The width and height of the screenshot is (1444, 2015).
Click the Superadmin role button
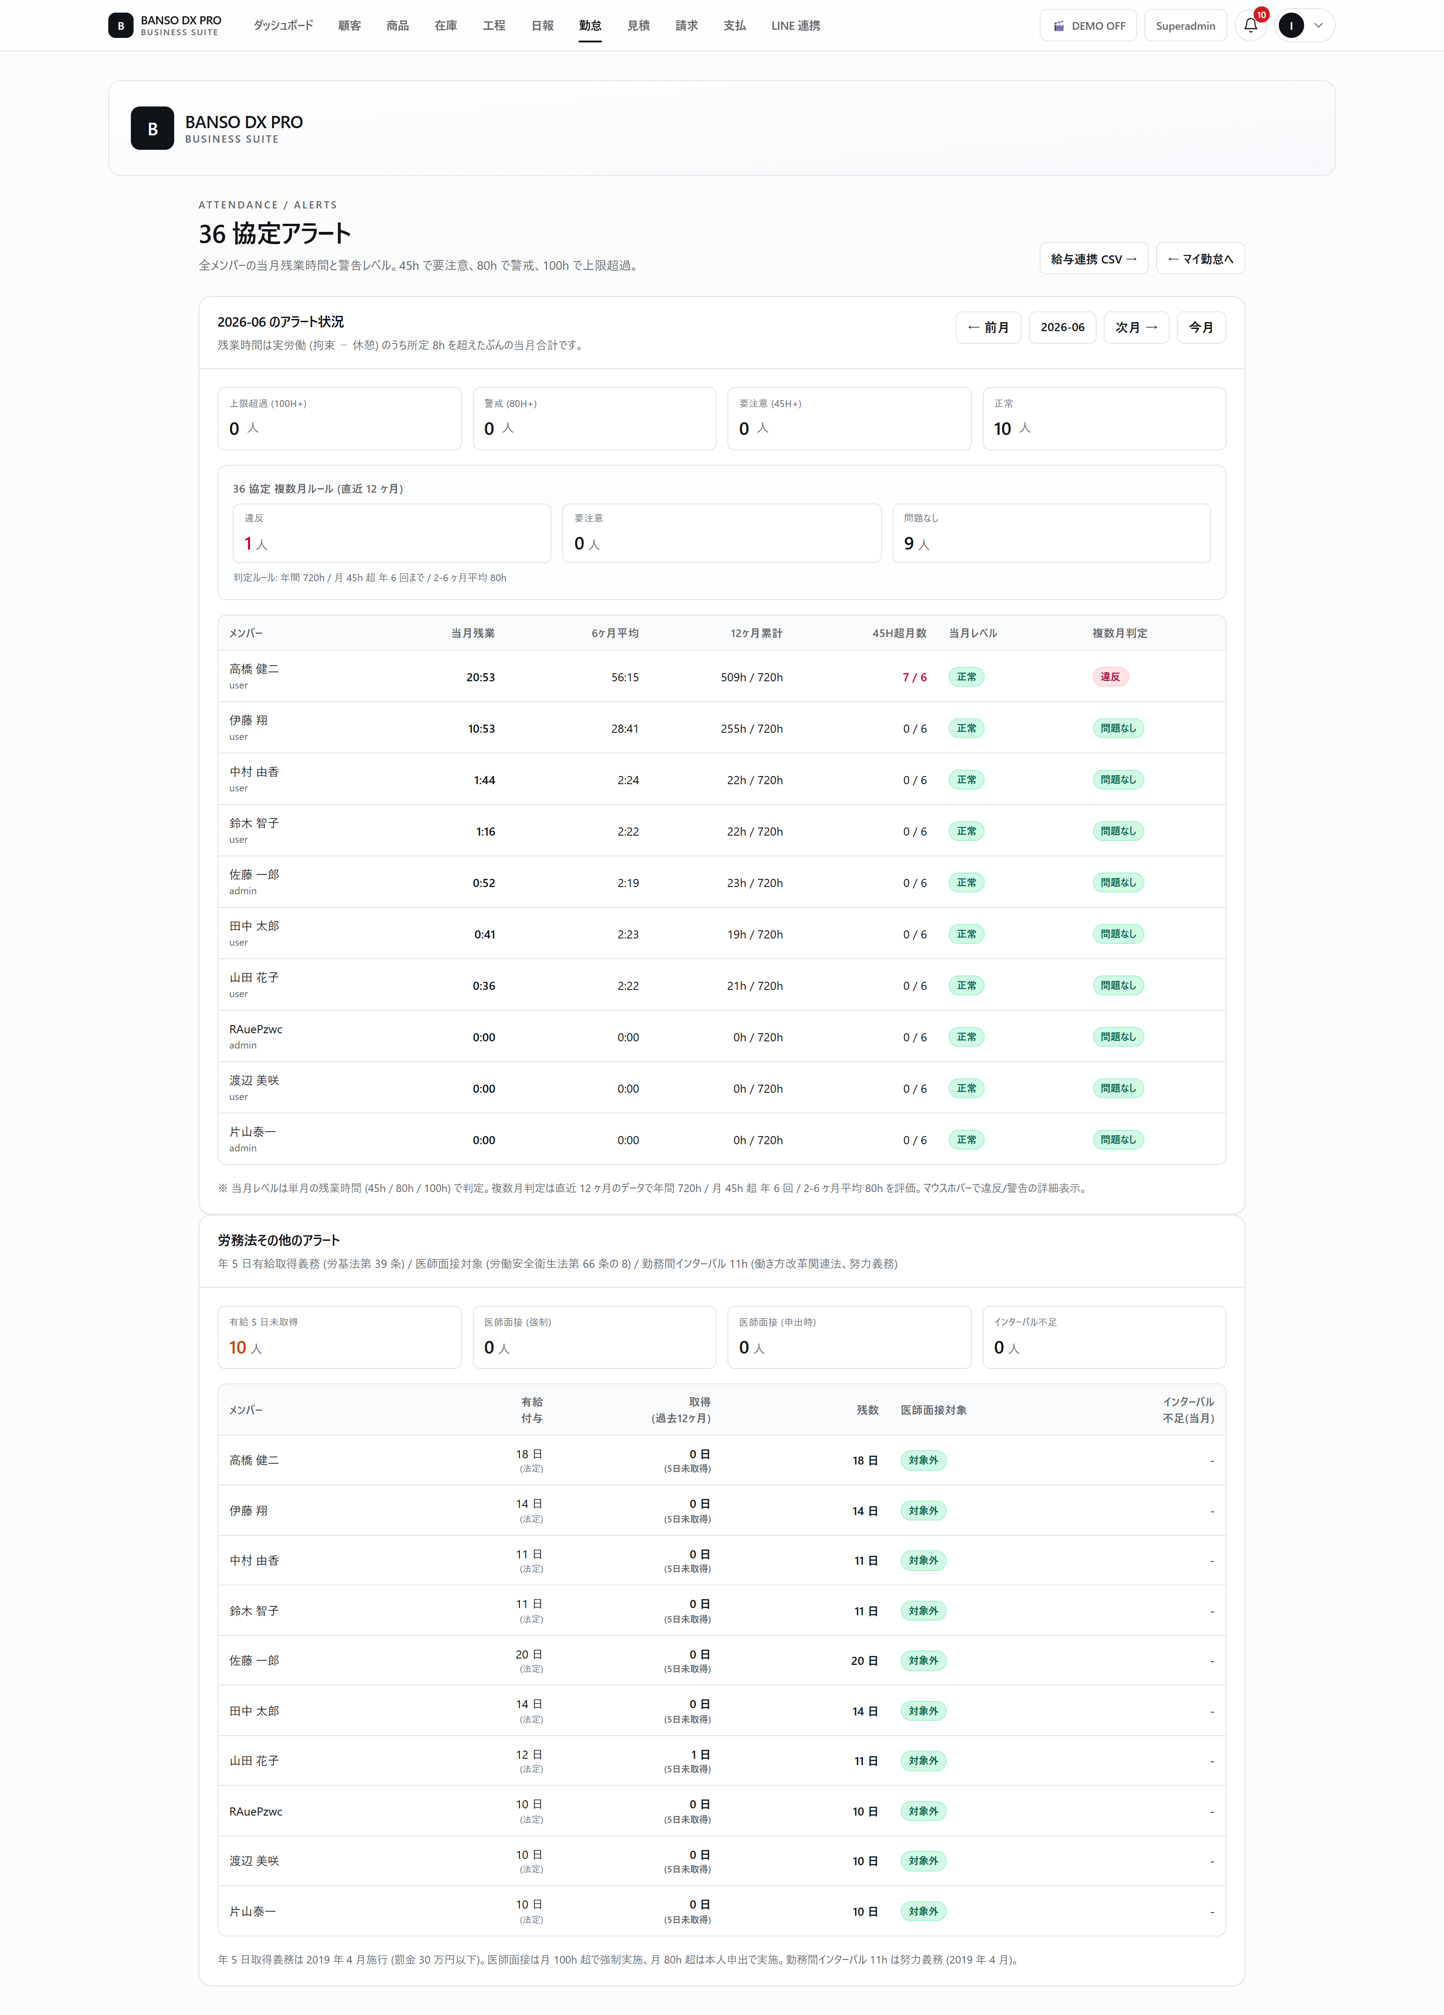tap(1185, 26)
